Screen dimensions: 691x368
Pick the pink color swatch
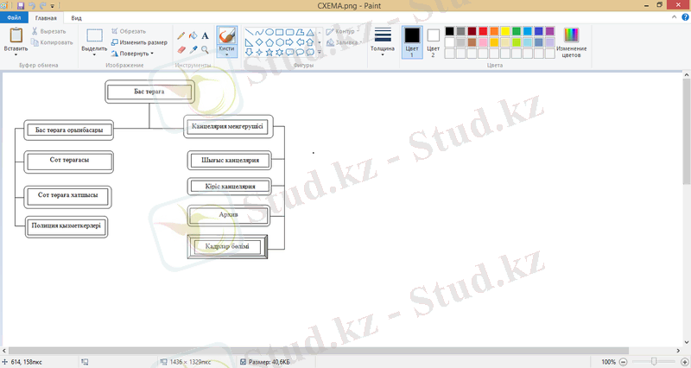tap(483, 42)
